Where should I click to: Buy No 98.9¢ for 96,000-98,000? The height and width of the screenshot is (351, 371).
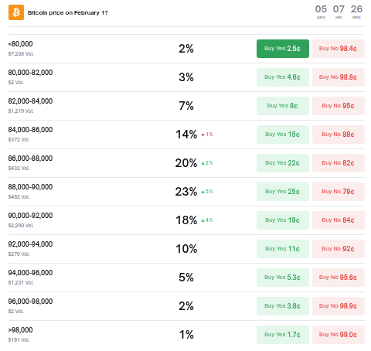point(339,306)
